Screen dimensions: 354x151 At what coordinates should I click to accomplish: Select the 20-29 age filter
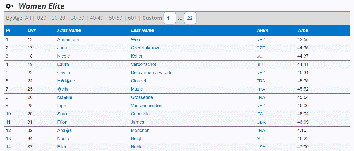coord(59,18)
